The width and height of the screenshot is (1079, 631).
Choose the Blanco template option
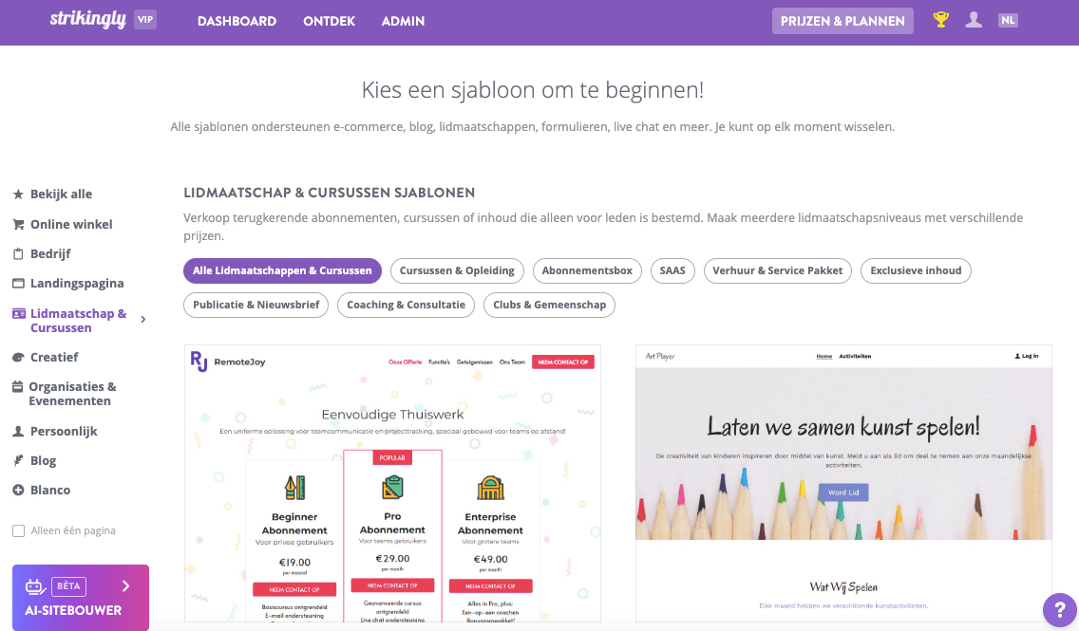(50, 490)
